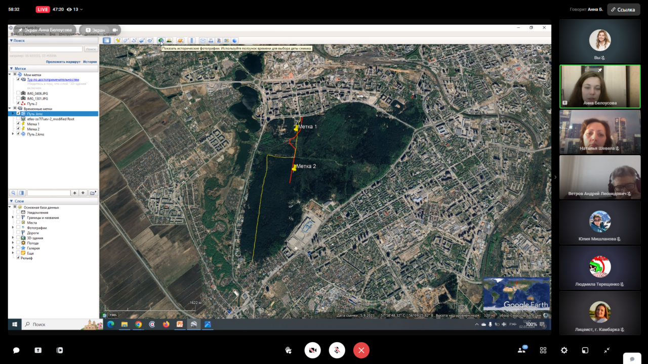Open the planets switcher icon
Viewport: 648px width, 364px height.
click(180, 40)
